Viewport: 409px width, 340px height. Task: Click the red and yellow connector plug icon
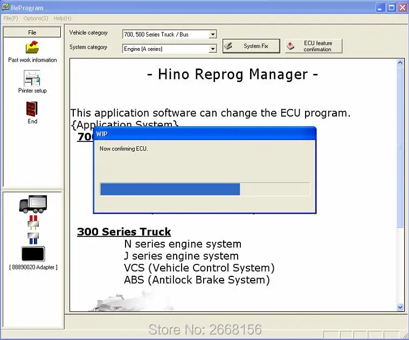(x=33, y=222)
